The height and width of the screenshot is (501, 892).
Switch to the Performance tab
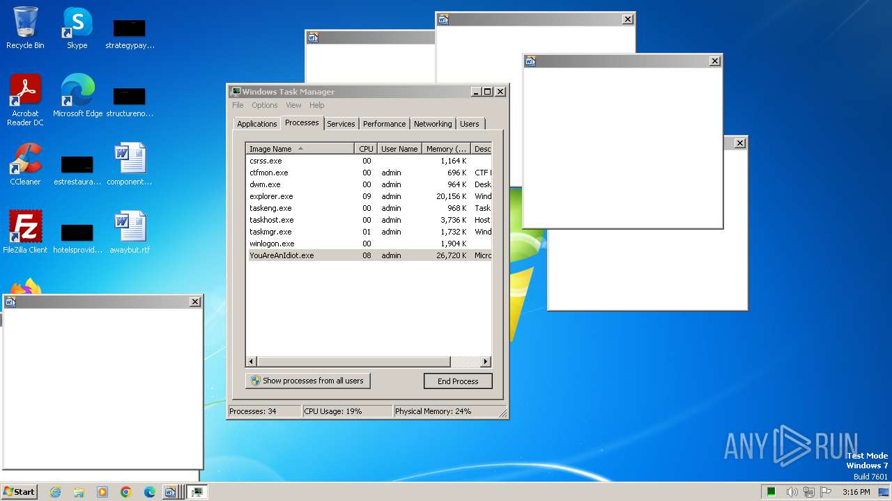[x=384, y=124]
